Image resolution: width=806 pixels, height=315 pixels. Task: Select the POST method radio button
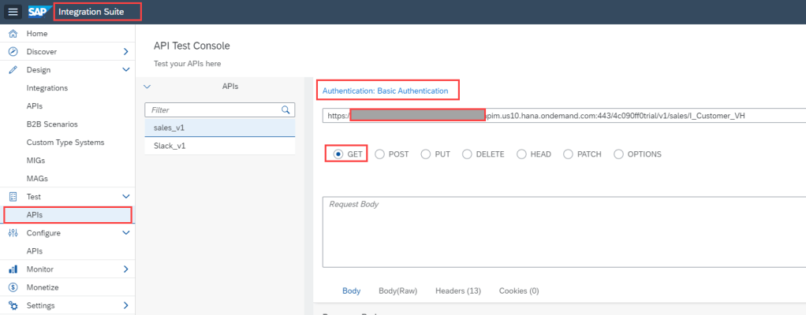click(380, 154)
